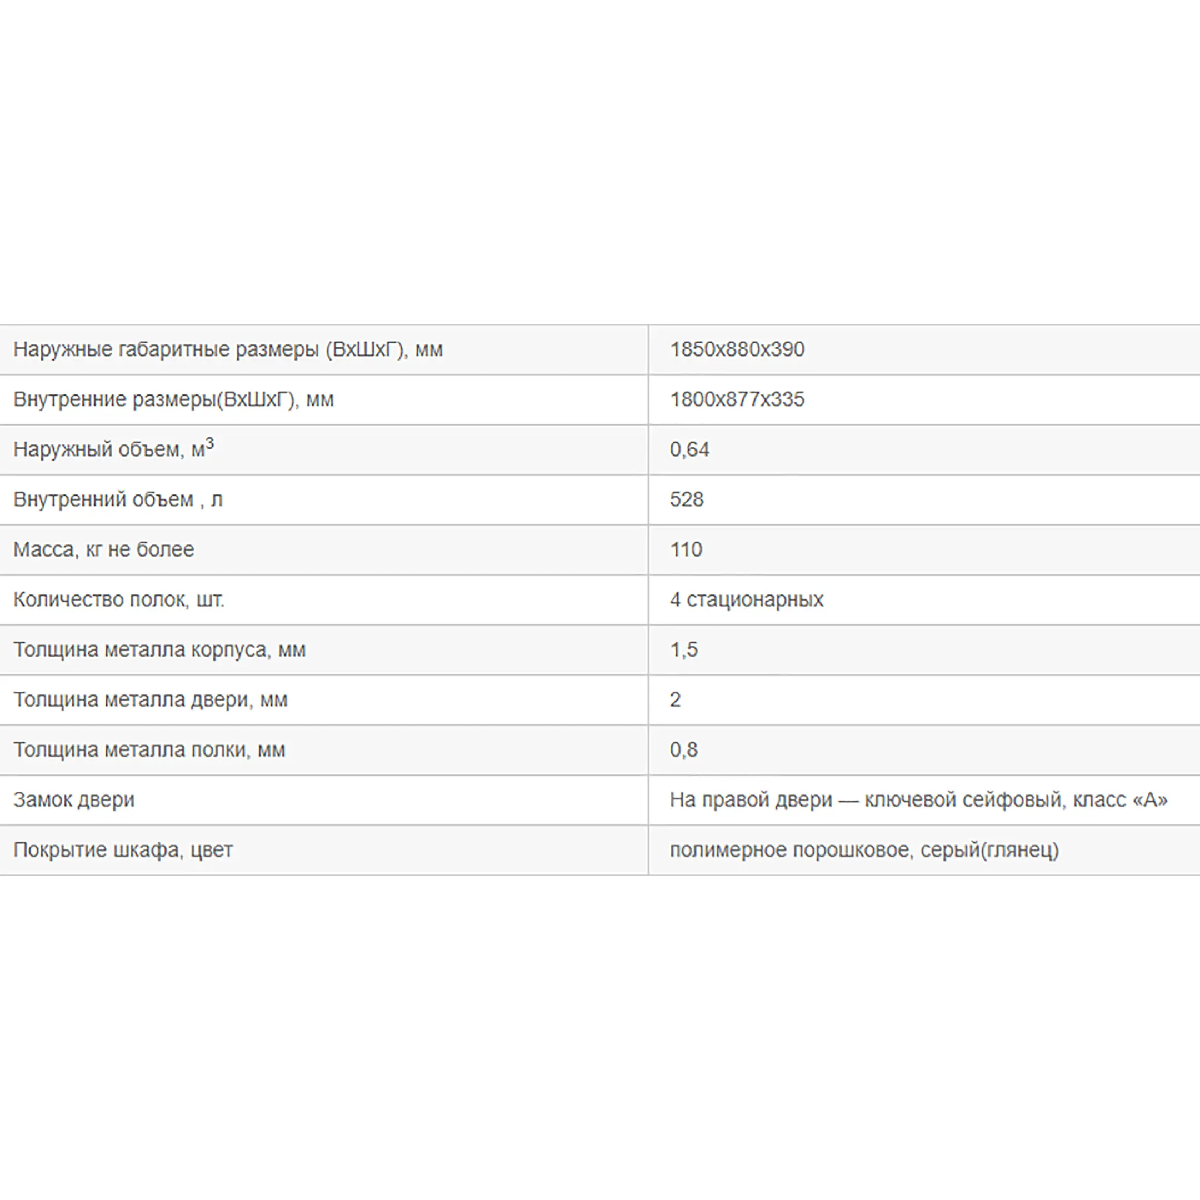Select the inner size value 1800x877x335
1200x1200 pixels.
pyautogui.click(x=737, y=399)
